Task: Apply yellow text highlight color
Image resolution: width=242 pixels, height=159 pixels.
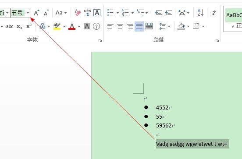Action: click(57, 26)
